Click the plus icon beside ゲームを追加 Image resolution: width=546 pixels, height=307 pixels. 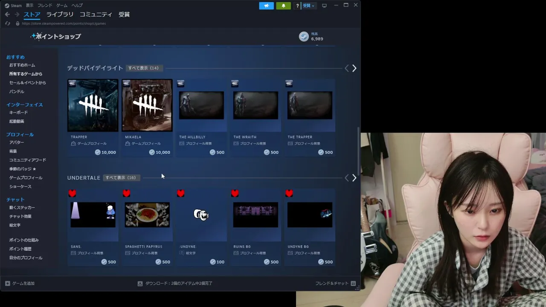(8, 283)
